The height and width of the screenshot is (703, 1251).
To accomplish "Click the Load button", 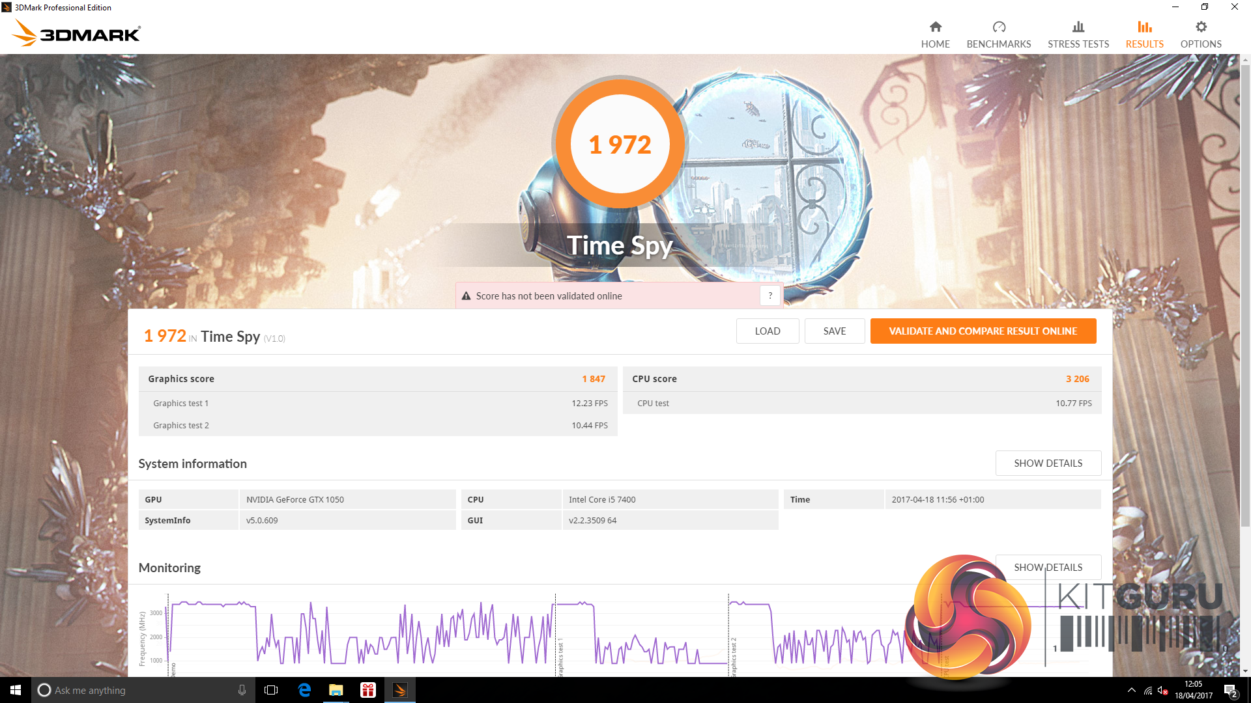I will 767,331.
